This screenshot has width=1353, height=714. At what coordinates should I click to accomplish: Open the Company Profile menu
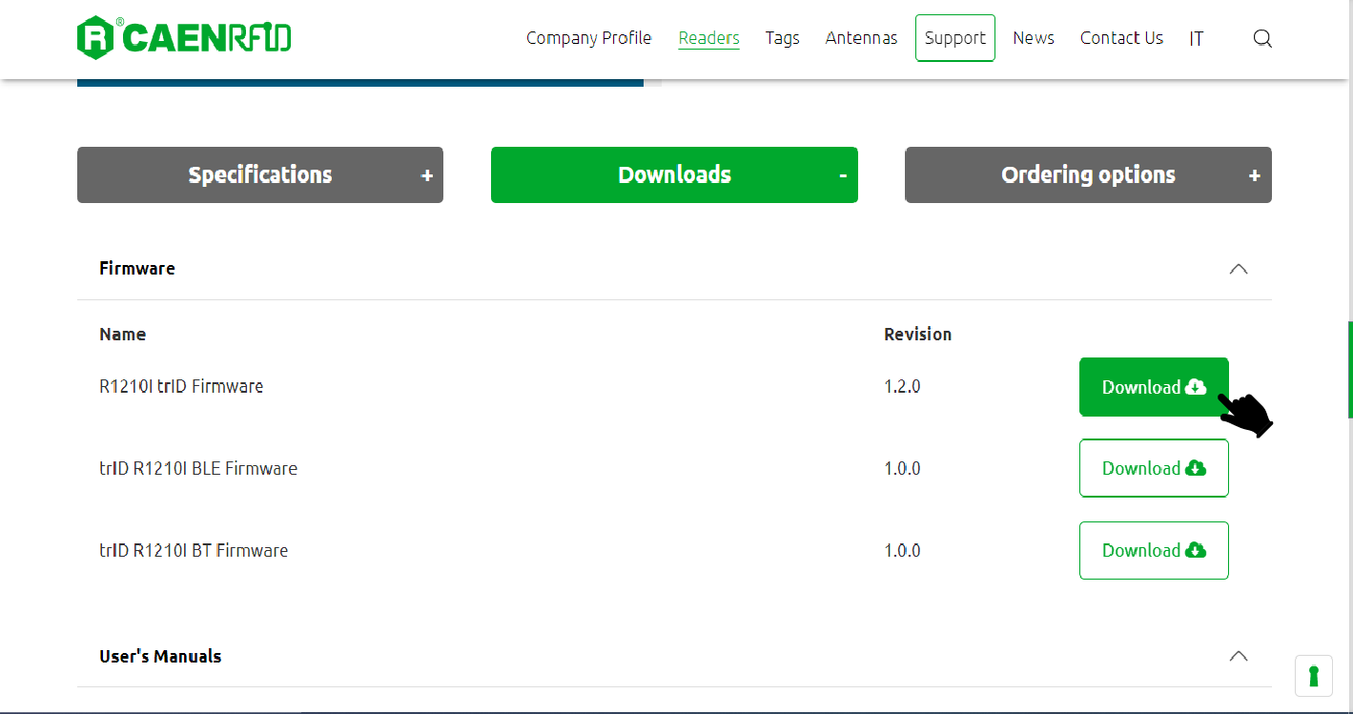coord(588,38)
